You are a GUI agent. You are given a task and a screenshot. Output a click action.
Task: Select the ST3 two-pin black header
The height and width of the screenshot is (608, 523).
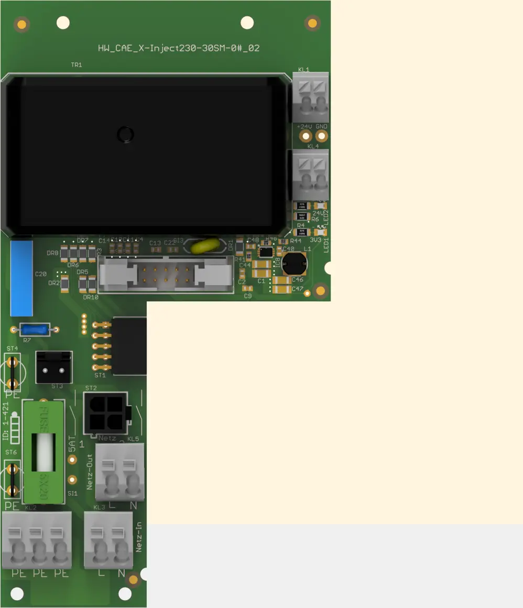tap(53, 367)
